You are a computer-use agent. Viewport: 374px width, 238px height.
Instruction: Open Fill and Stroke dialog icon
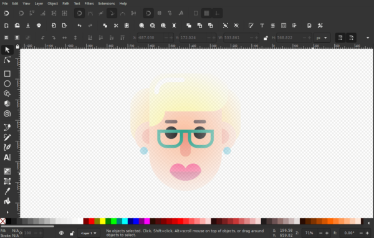pos(251,26)
